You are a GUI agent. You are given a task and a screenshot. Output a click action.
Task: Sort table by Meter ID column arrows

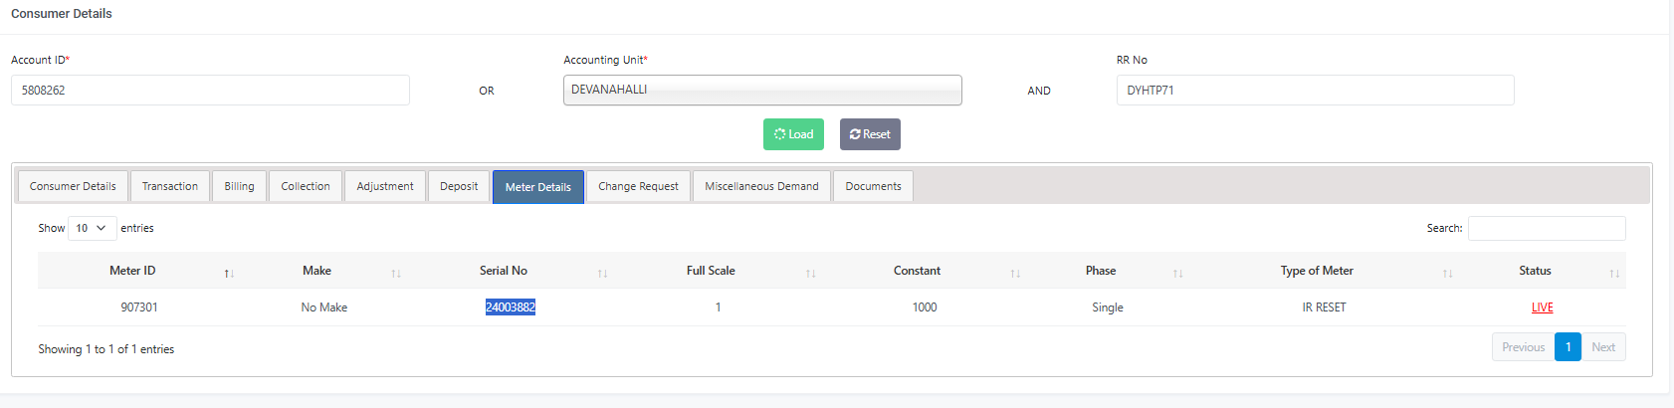pos(229,273)
